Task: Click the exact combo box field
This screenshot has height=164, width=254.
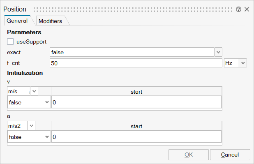Action: (x=132, y=52)
